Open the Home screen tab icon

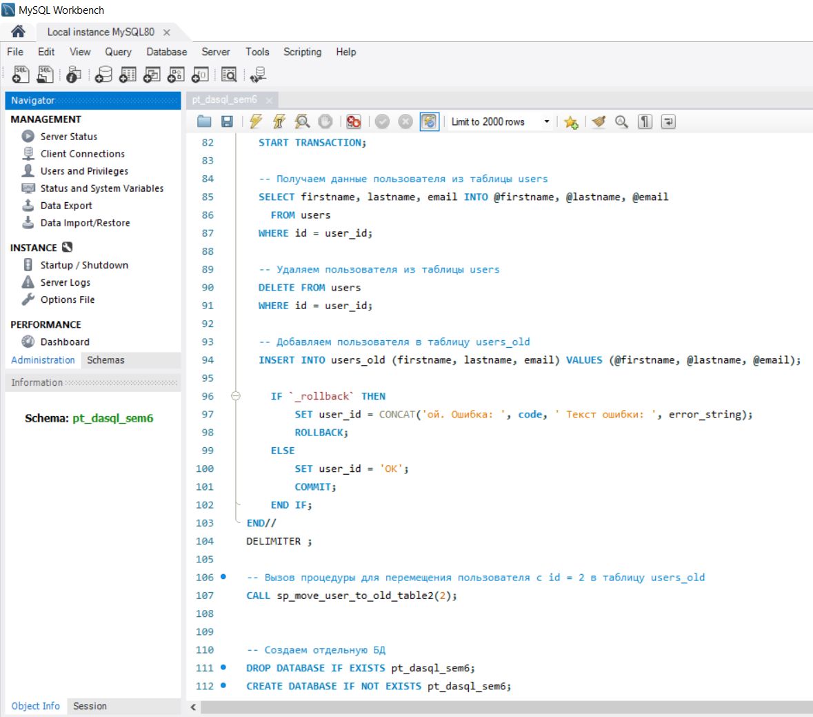tap(18, 32)
